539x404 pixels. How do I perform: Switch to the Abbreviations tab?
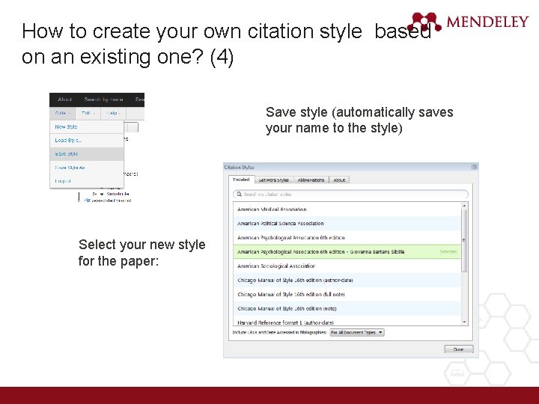coord(311,180)
